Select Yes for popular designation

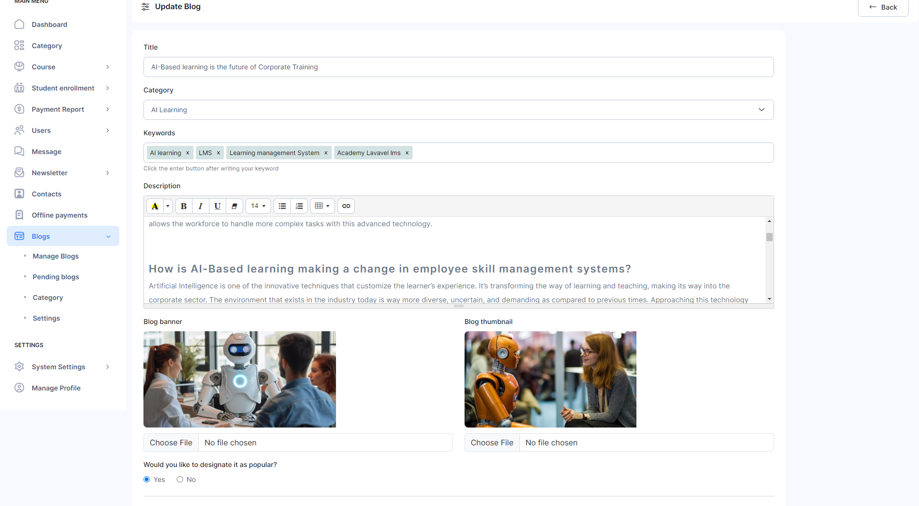tap(147, 480)
